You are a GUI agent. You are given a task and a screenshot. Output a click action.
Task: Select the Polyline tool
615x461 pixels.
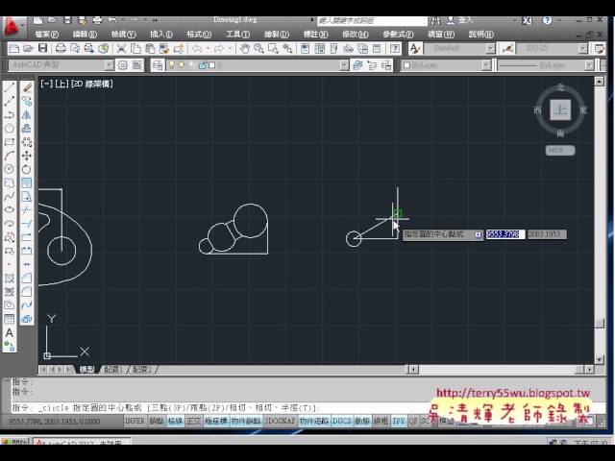(x=9, y=114)
